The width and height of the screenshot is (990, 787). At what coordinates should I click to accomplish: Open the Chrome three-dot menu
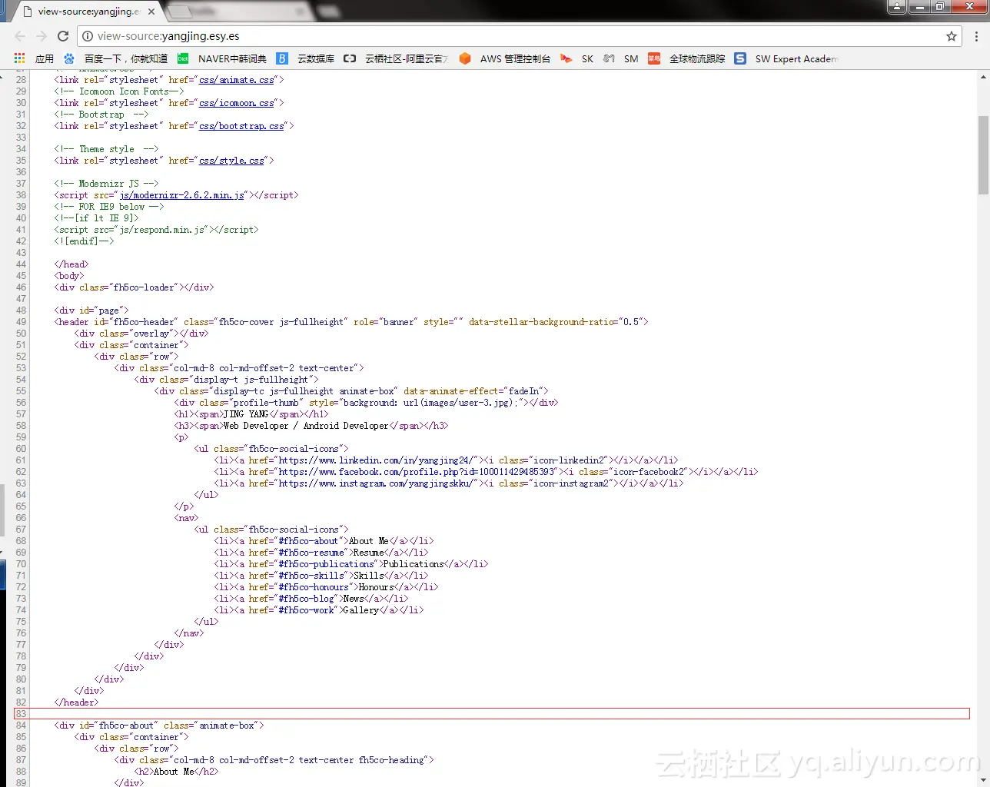[976, 36]
